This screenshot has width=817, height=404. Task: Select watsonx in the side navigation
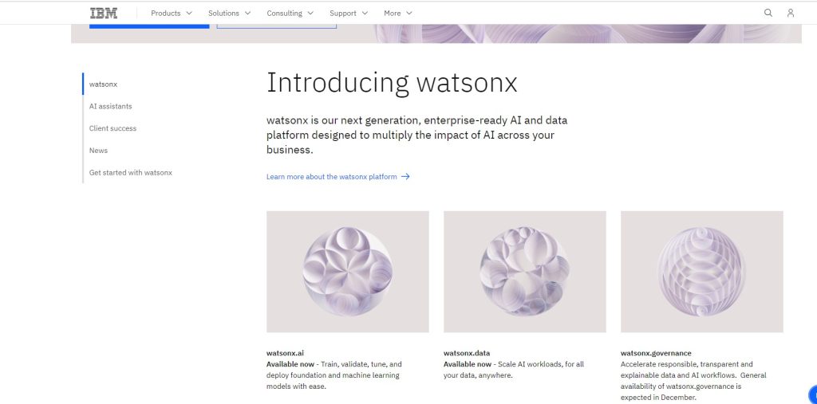click(x=103, y=84)
